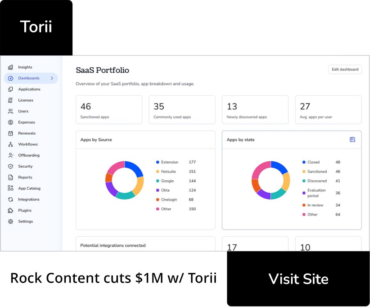Screen dimensions: 370x308
Task: Click the orange In review legend swatch
Action: click(304, 205)
